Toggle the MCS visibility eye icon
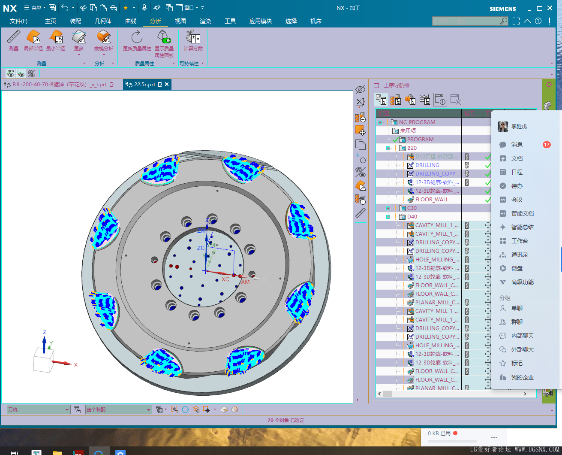This screenshot has height=455, width=562. coord(10,73)
